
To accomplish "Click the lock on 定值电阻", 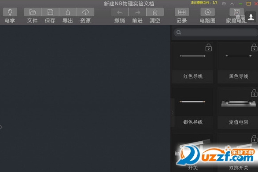I will click(254, 93).
